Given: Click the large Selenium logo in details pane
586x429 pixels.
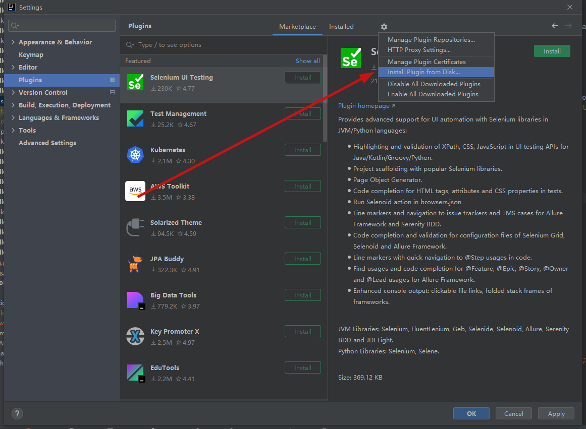Looking at the screenshot, I should point(351,58).
